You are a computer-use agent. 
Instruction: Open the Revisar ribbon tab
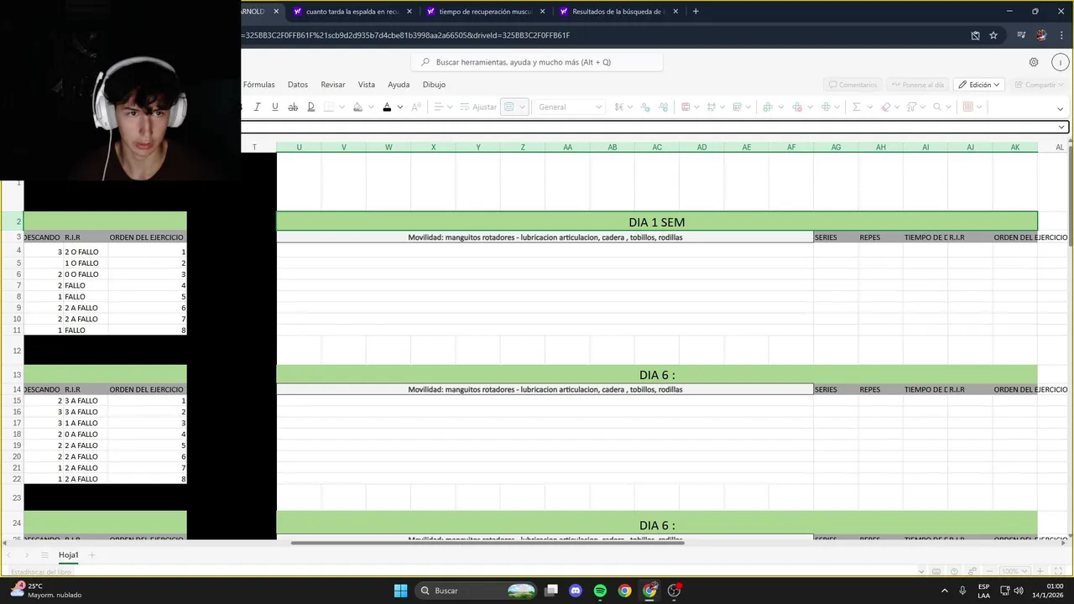pos(333,85)
